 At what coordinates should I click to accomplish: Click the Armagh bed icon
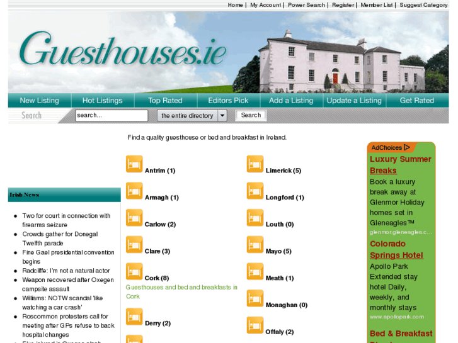(x=134, y=191)
